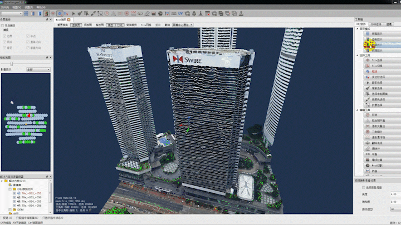Screen dimensions: 401x225
Task: Open the color model dropdown
Action: tap(395, 209)
